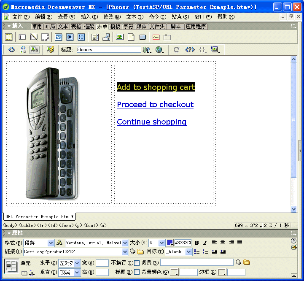
Task: Insert an image field element
Action: pos(120,37)
